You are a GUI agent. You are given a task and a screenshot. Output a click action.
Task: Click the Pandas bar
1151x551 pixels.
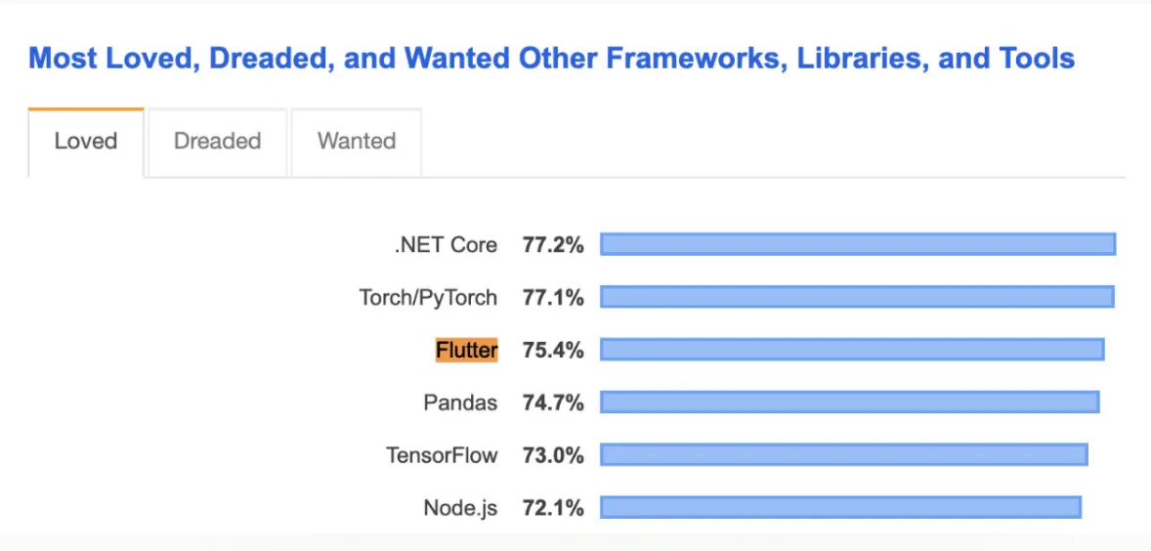click(x=849, y=403)
